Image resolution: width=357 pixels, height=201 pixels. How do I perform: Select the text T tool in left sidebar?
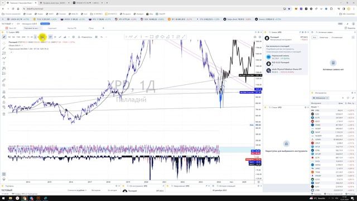coord(4,63)
